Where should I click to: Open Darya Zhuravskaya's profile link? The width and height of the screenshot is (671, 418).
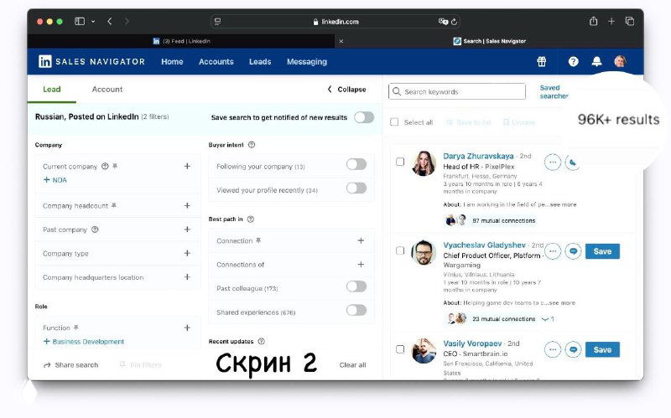pyautogui.click(x=478, y=156)
